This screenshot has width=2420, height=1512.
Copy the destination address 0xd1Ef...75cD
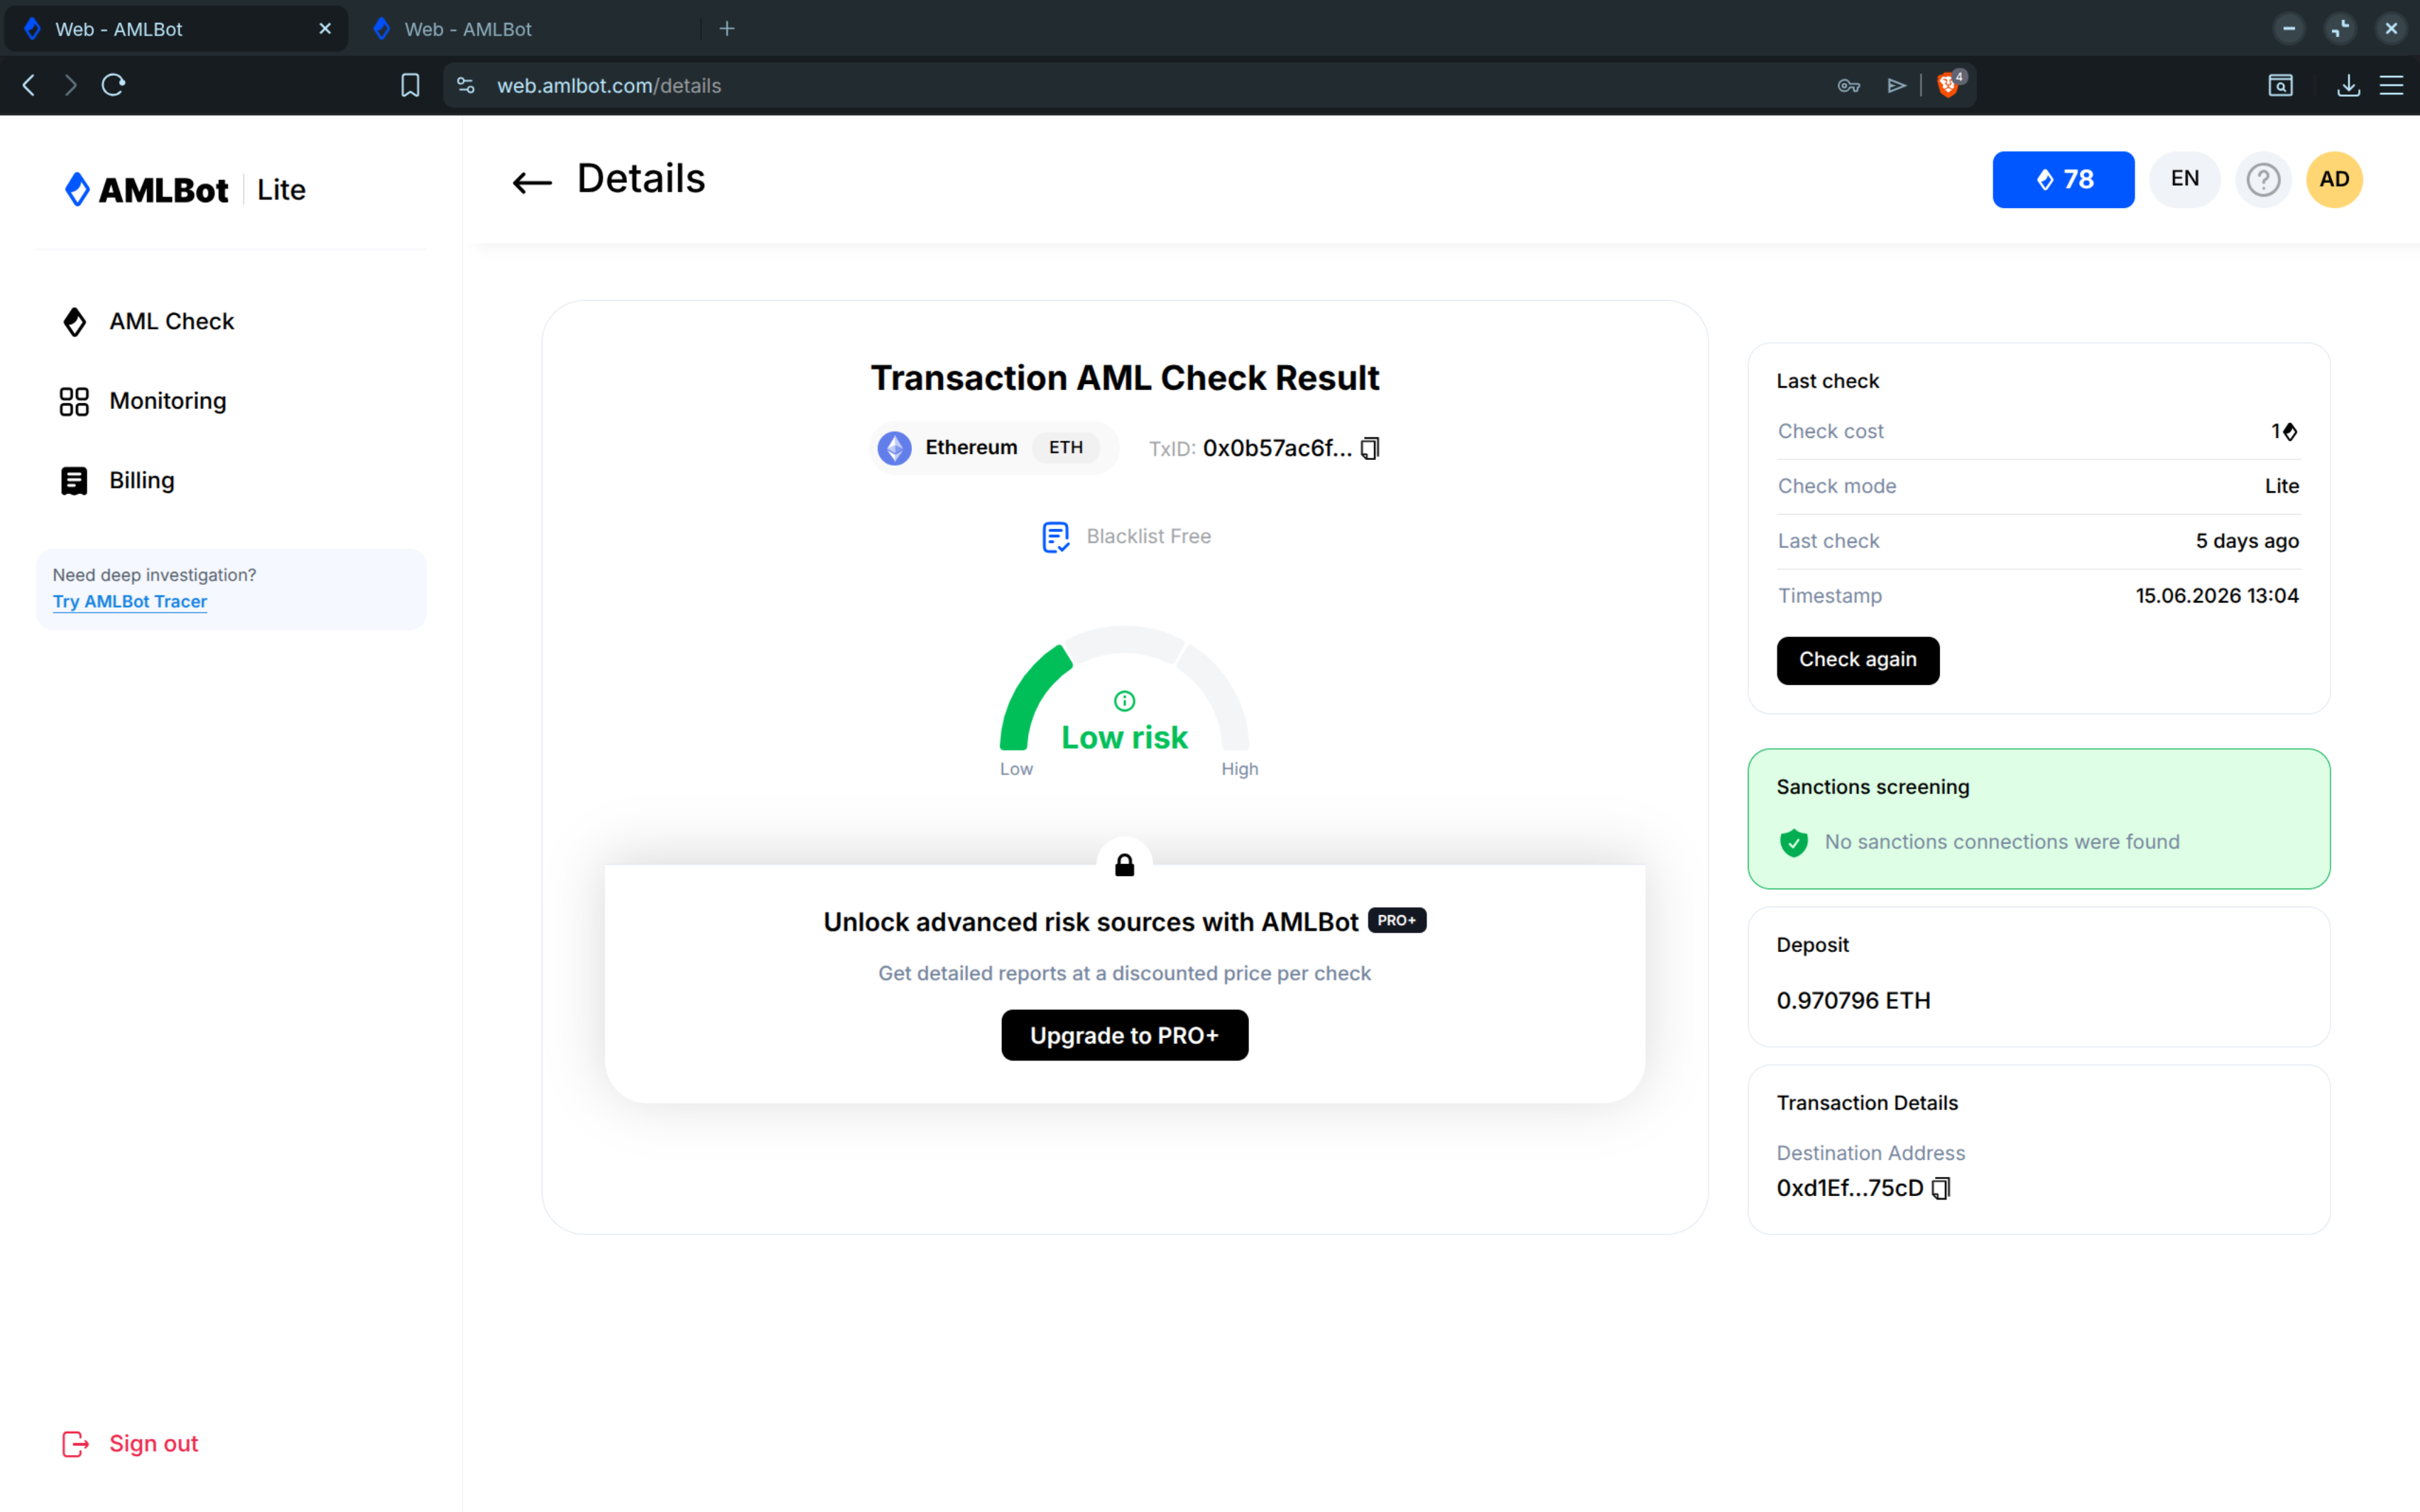[x=1941, y=1188]
